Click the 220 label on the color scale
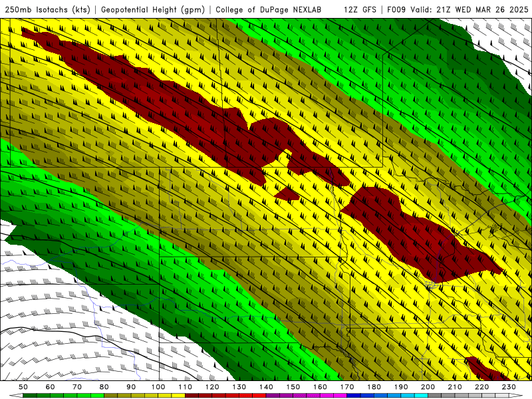 coord(481,387)
